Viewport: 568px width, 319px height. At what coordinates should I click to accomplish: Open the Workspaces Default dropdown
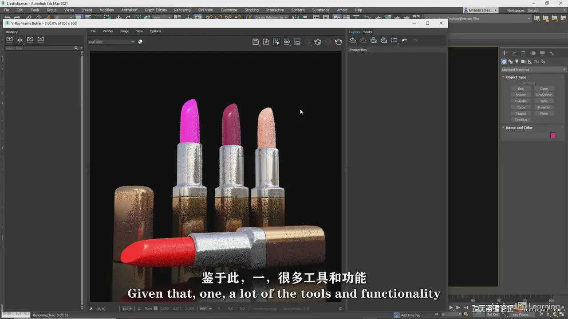click(548, 10)
